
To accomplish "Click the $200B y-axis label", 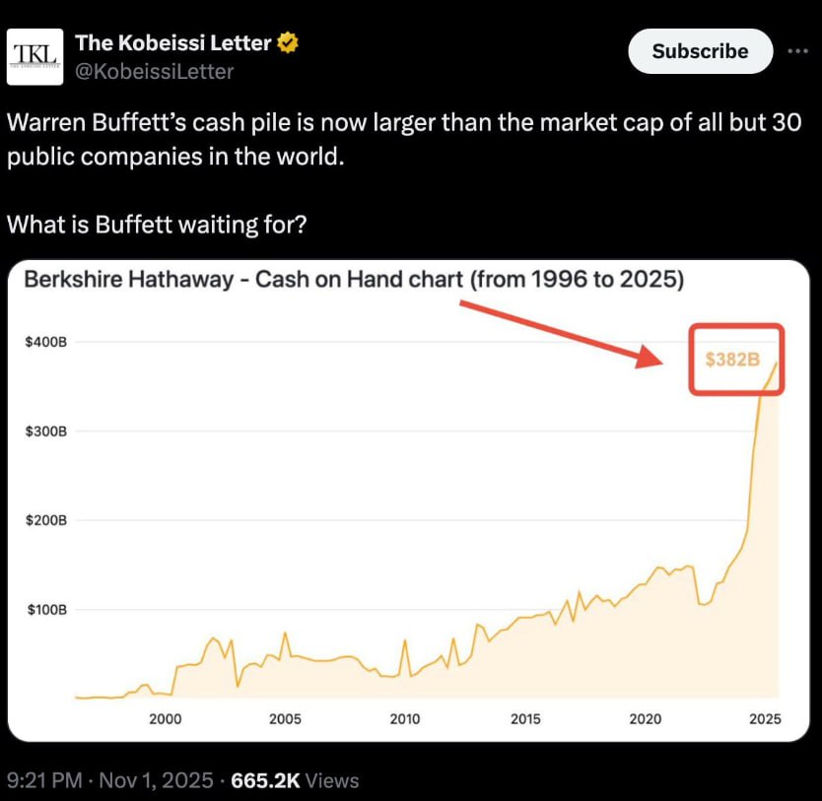I will click(45, 520).
